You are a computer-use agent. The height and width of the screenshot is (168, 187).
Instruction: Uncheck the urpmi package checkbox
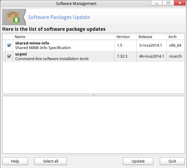pyautogui.click(x=9, y=56)
